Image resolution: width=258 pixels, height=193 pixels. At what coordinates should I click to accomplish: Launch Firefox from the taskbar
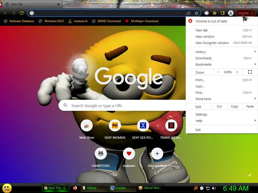coord(75,188)
